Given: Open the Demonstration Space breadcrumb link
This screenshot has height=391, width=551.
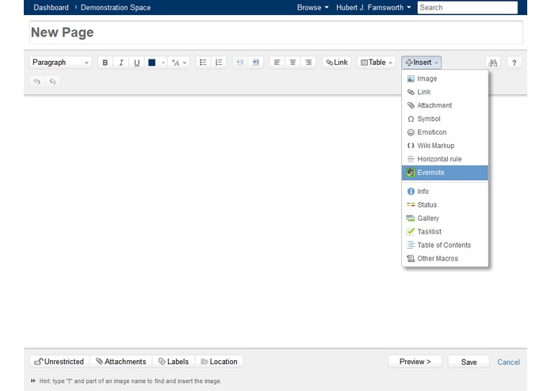Looking at the screenshot, I should click(116, 7).
